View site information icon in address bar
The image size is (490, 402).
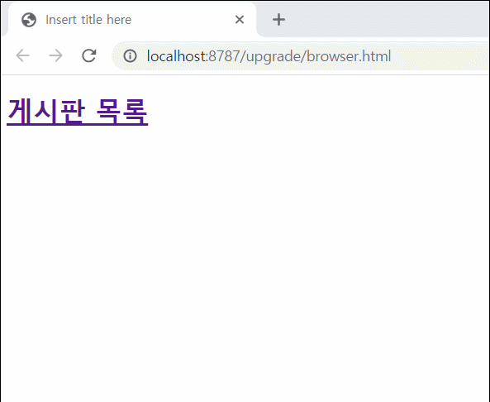(x=130, y=56)
